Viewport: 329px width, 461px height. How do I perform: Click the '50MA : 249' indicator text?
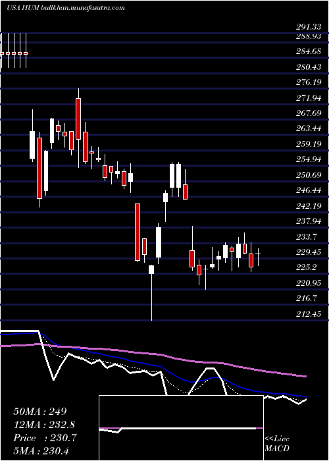pos(40,412)
